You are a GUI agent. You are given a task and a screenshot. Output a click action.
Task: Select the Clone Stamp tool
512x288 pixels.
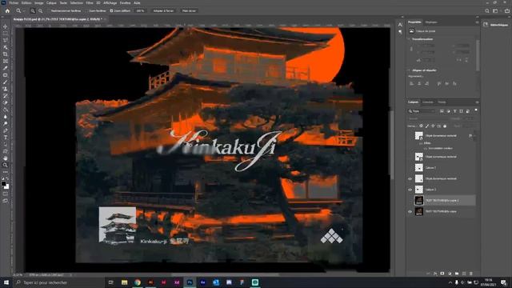6,89
